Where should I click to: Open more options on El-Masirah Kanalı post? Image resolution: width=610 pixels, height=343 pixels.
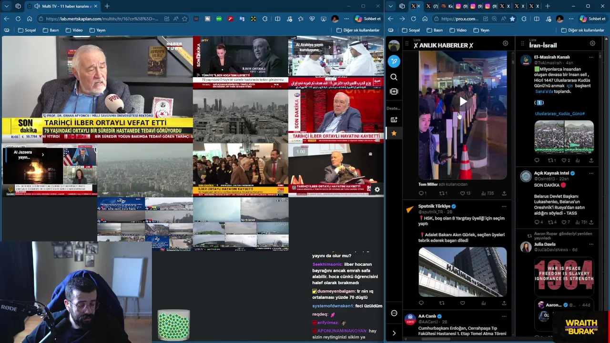591,57
